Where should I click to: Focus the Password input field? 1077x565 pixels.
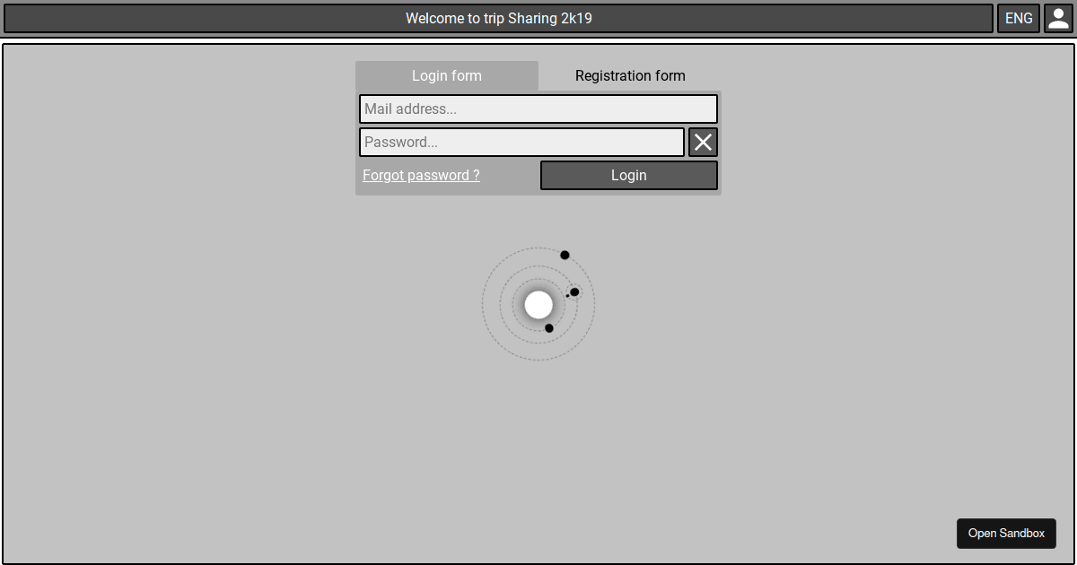pyautogui.click(x=522, y=143)
